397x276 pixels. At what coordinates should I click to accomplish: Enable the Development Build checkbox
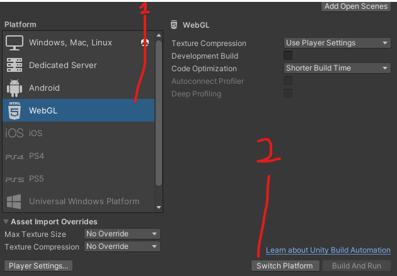pyautogui.click(x=288, y=56)
